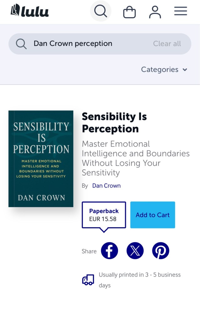Open author Dan Crown's page link
The image size is (200, 320).
point(106,186)
